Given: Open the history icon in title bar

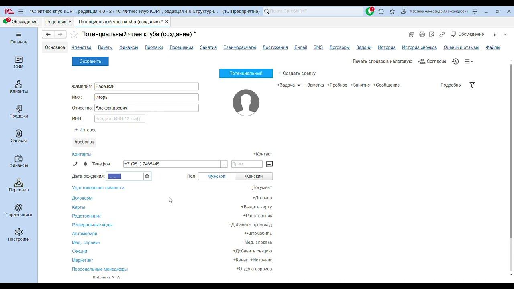Looking at the screenshot, I should tap(381, 11).
